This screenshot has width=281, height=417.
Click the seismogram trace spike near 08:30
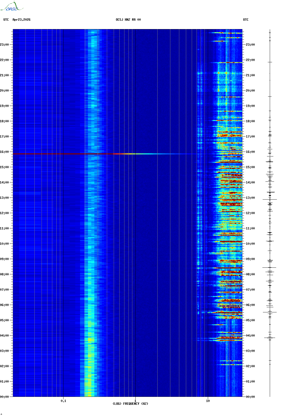tap(269, 267)
